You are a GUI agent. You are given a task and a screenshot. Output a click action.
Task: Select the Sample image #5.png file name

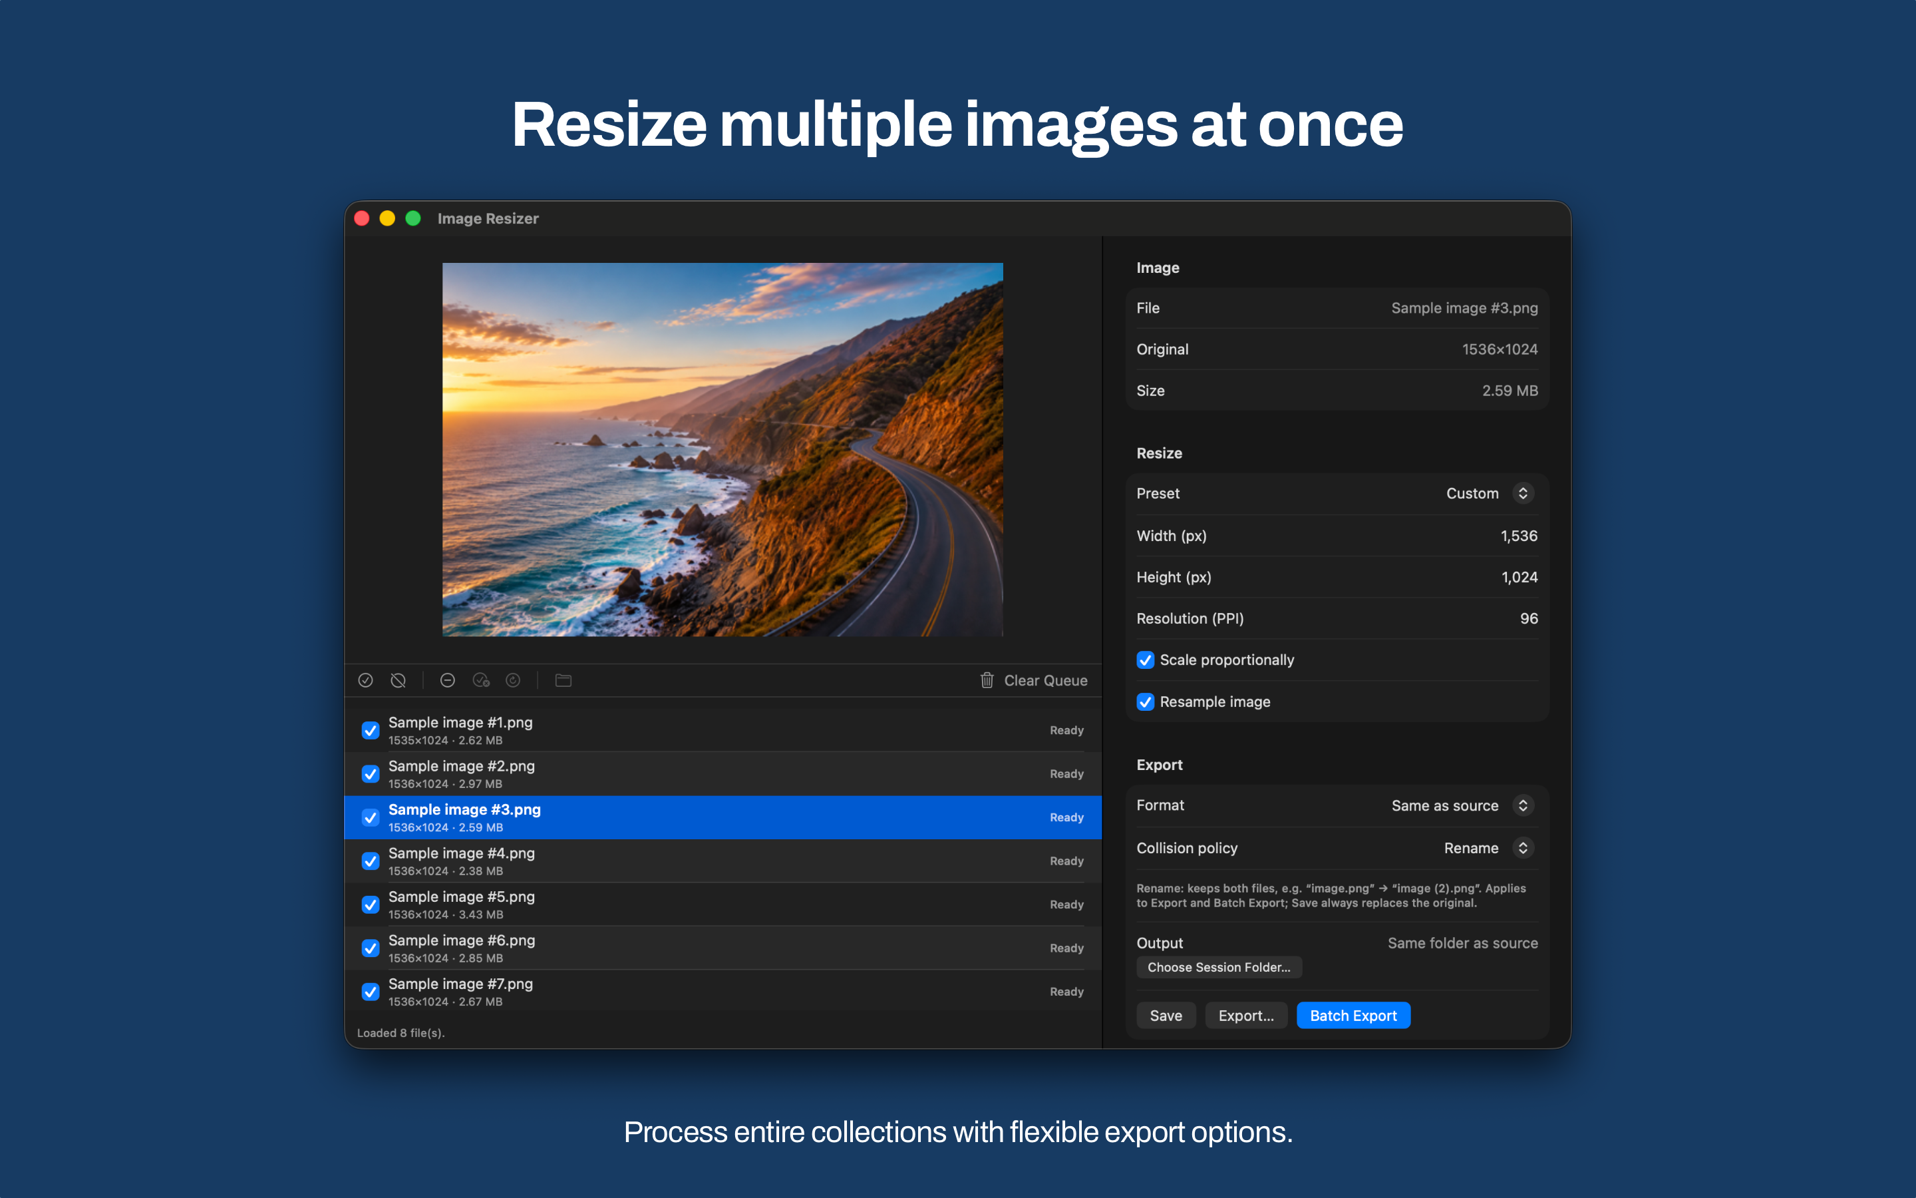[x=462, y=897]
